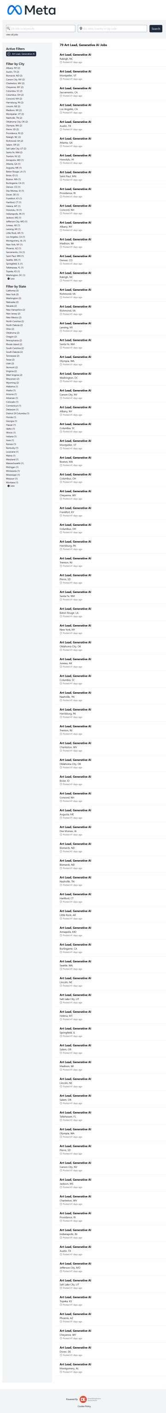Image resolution: width=166 pixels, height=1413 pixels.
Task: Select the District Of Columbia (1) state filter
Action: (17, 414)
